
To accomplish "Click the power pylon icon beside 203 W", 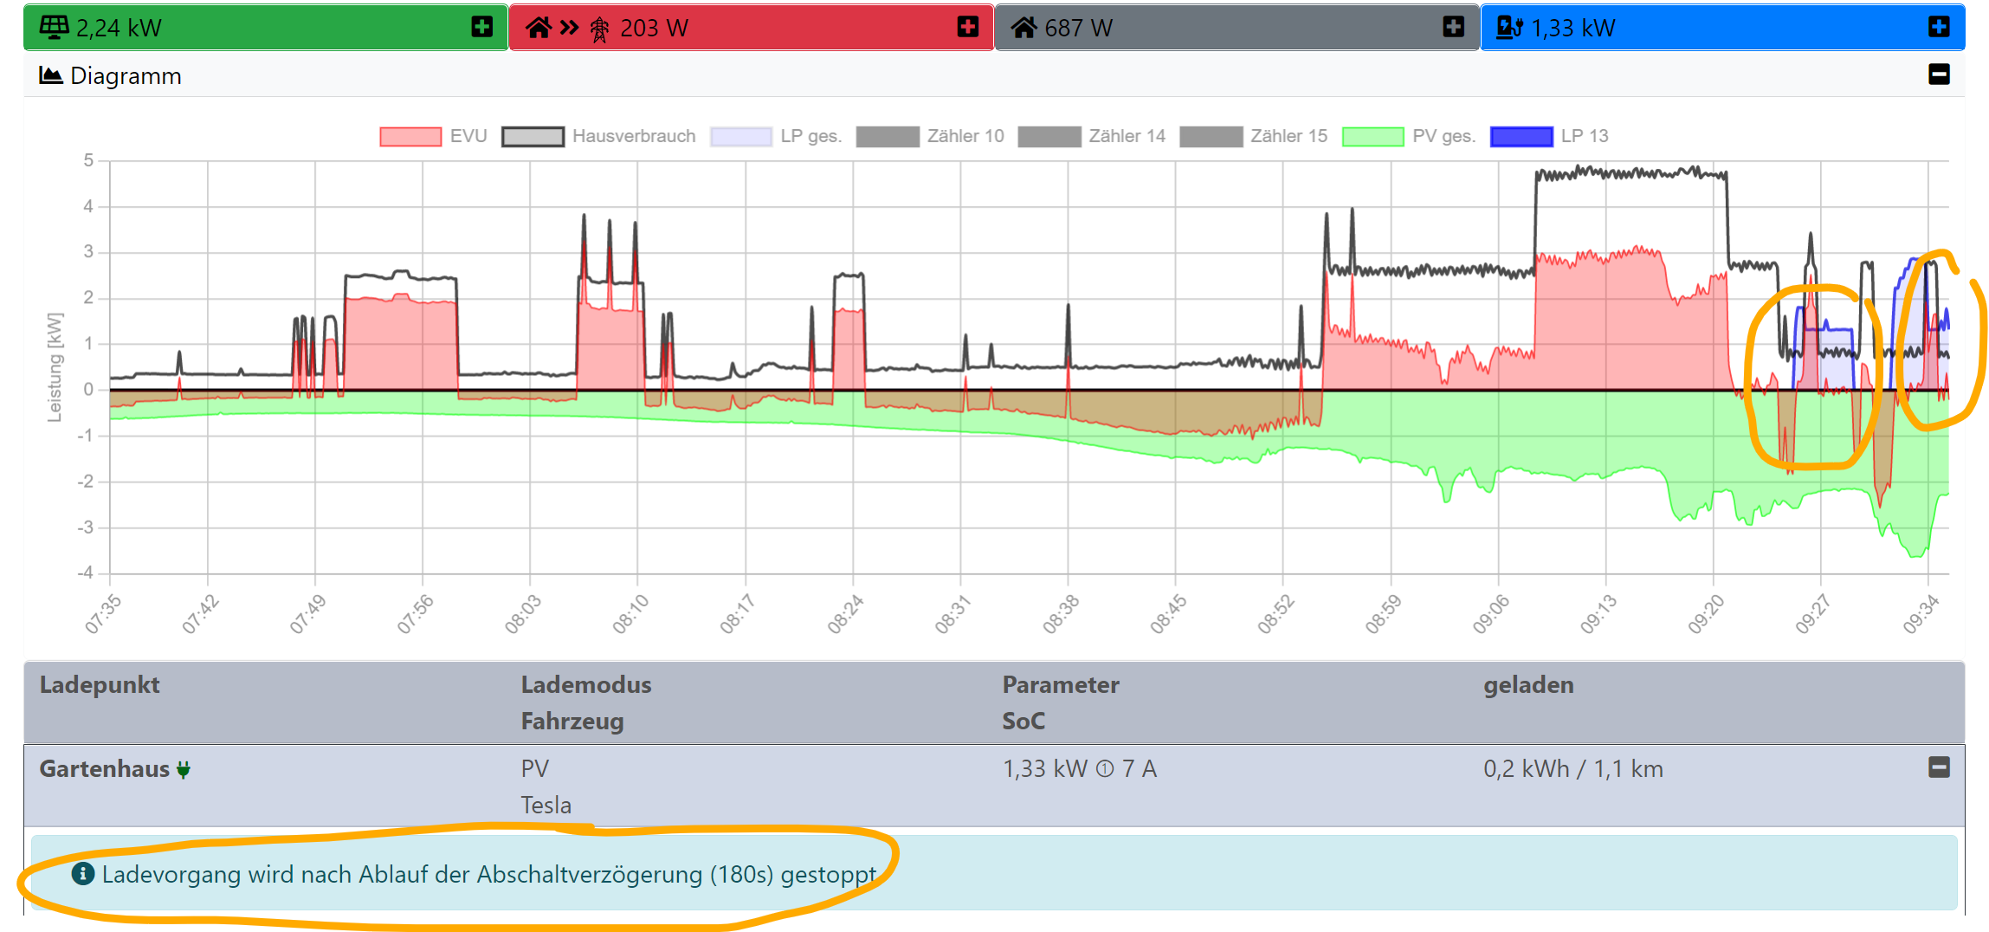I will coord(599,29).
